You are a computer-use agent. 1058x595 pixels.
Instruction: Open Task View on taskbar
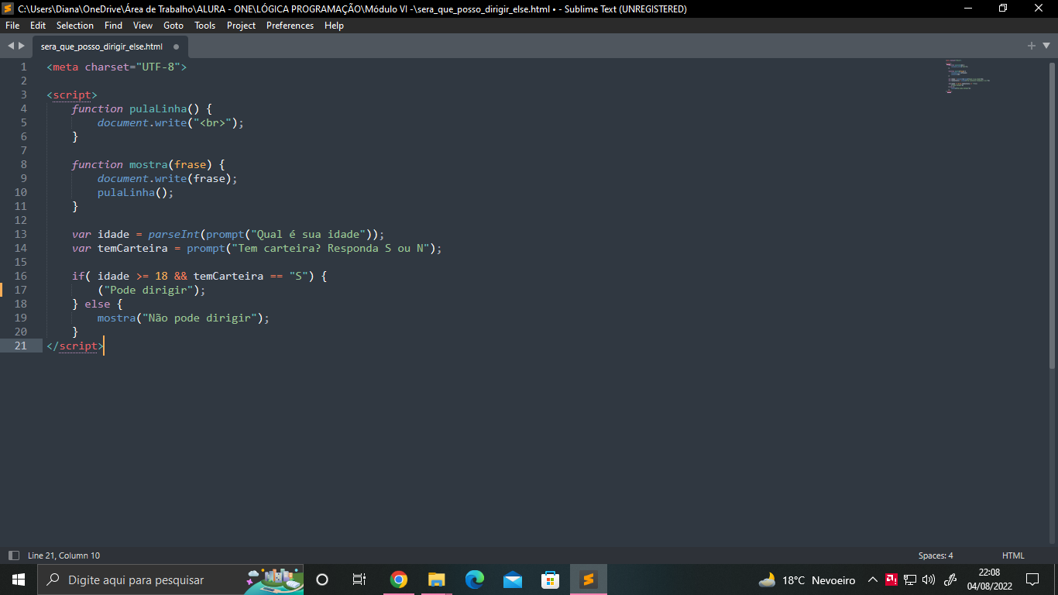click(x=359, y=580)
